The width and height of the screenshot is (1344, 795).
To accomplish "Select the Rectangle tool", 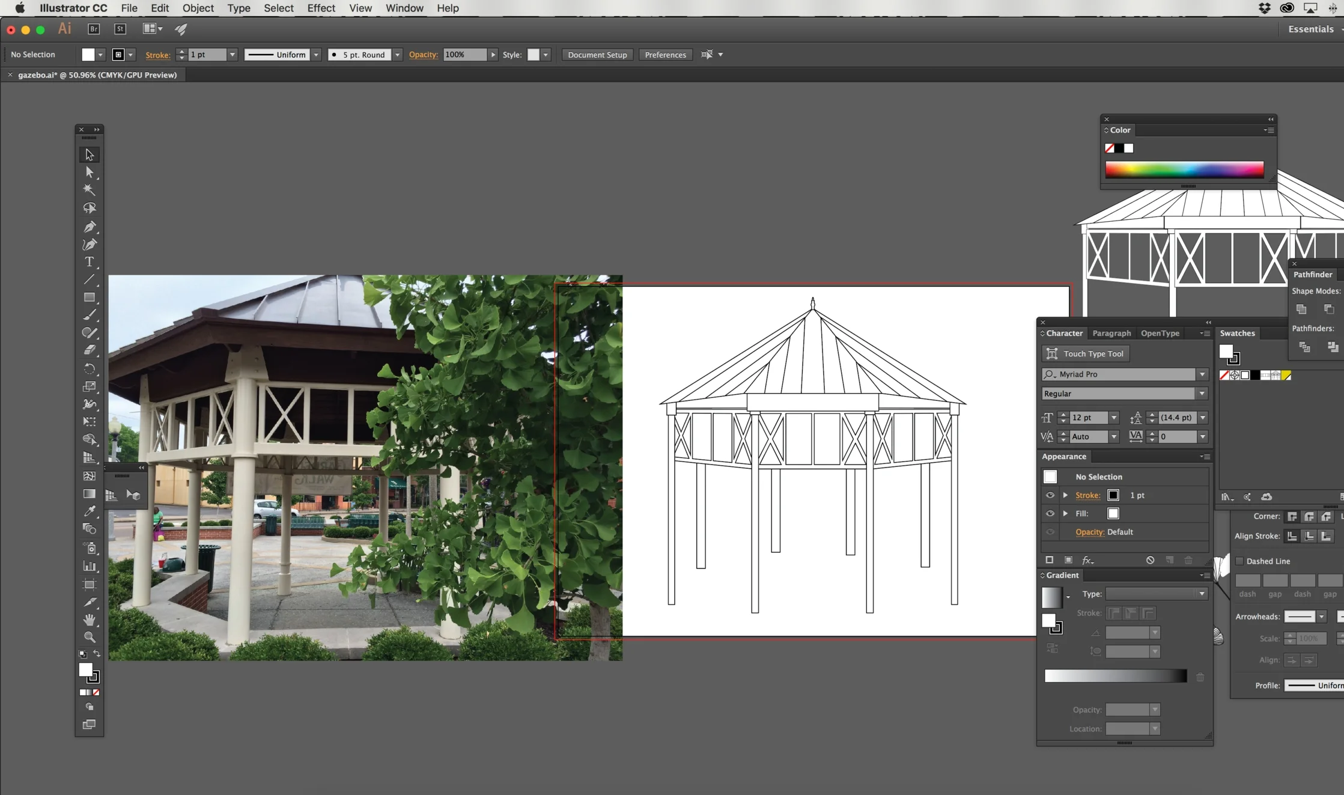I will point(90,297).
